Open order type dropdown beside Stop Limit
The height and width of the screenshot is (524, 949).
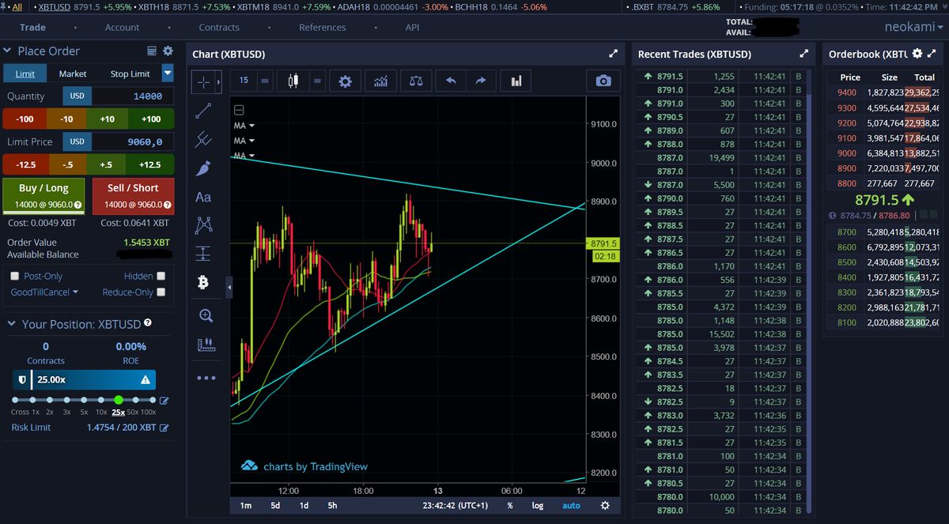(167, 74)
